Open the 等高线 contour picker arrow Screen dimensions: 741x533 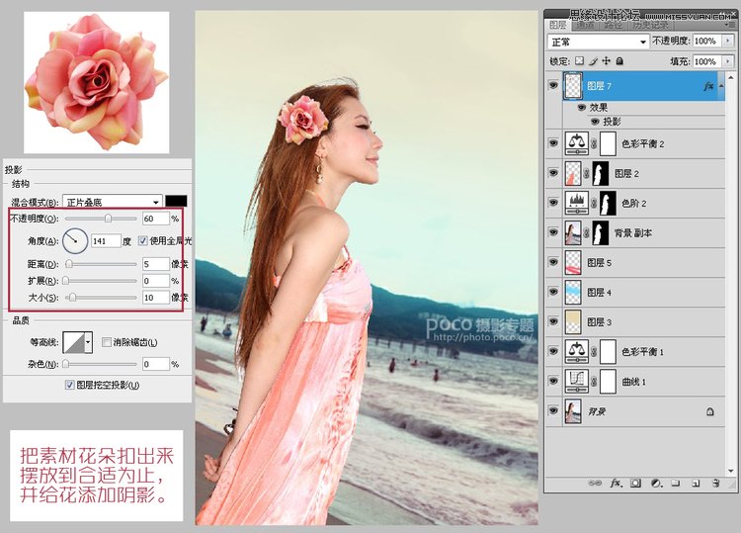point(89,342)
